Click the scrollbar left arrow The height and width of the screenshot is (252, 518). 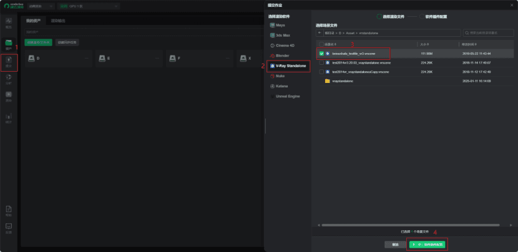coord(319,225)
